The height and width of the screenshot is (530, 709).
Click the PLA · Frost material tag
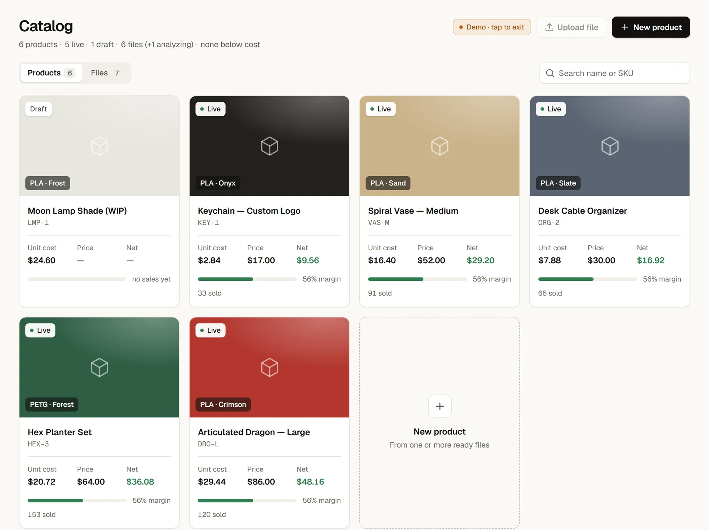click(47, 183)
